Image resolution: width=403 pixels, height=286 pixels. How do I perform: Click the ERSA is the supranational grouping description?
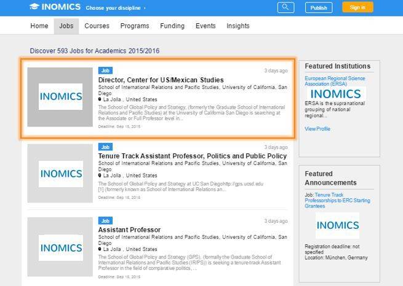335,109
